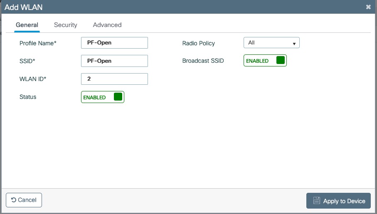Screen dimensions: 377x214
Task: Select the General tab
Action: [27, 25]
